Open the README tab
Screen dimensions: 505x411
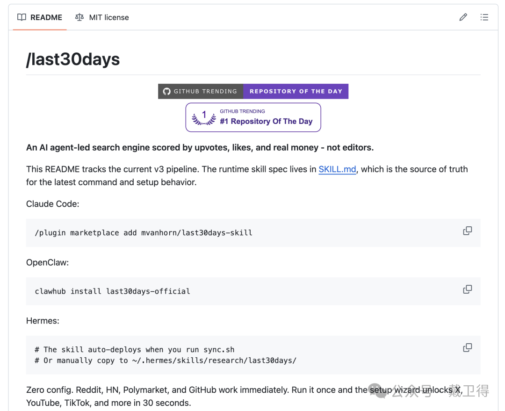[40, 17]
